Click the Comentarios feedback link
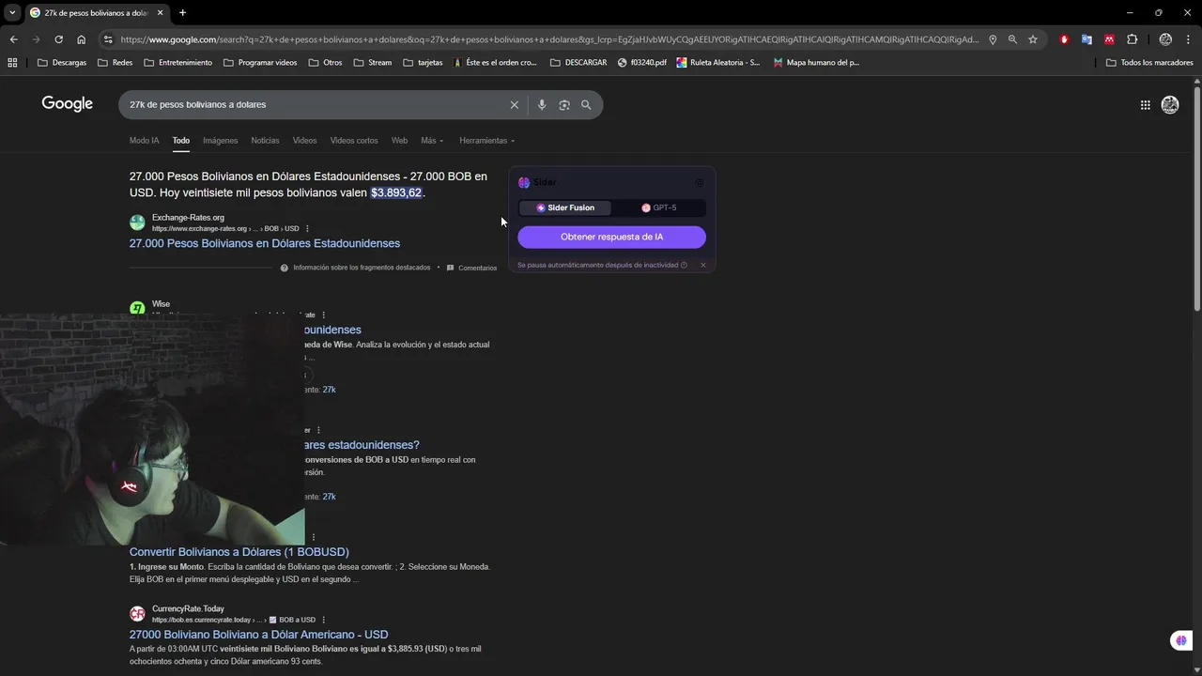The height and width of the screenshot is (676, 1202). point(471,268)
